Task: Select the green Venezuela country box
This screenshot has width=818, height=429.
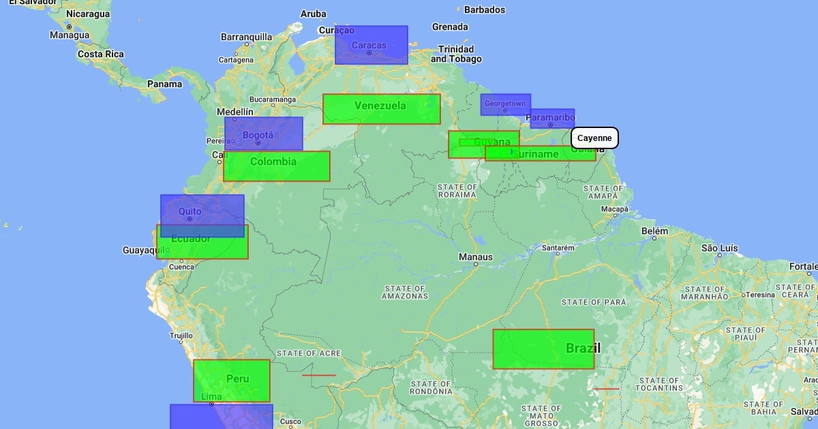Action: click(x=381, y=109)
